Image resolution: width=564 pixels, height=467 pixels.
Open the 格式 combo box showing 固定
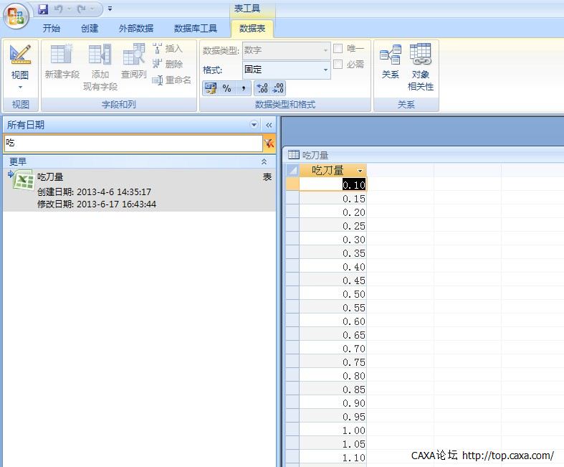(286, 70)
